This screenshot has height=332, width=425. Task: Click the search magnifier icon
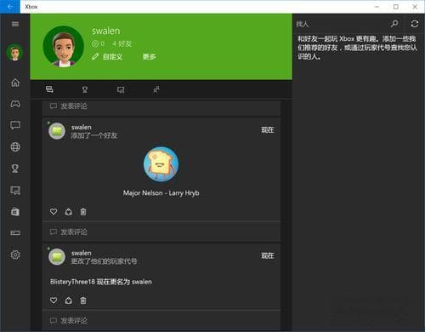(394, 24)
